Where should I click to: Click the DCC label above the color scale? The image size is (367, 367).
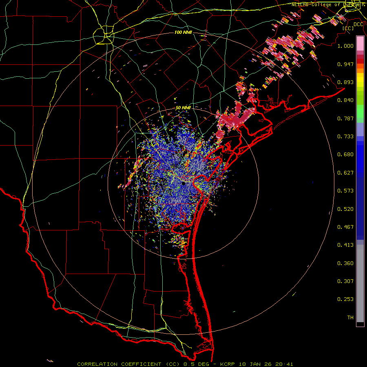pos(358,24)
